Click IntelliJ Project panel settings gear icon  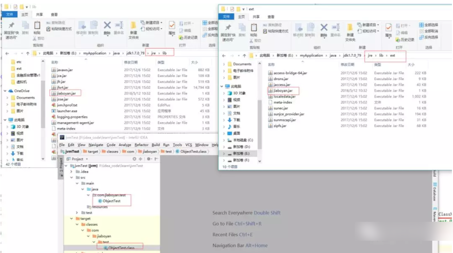point(149,159)
